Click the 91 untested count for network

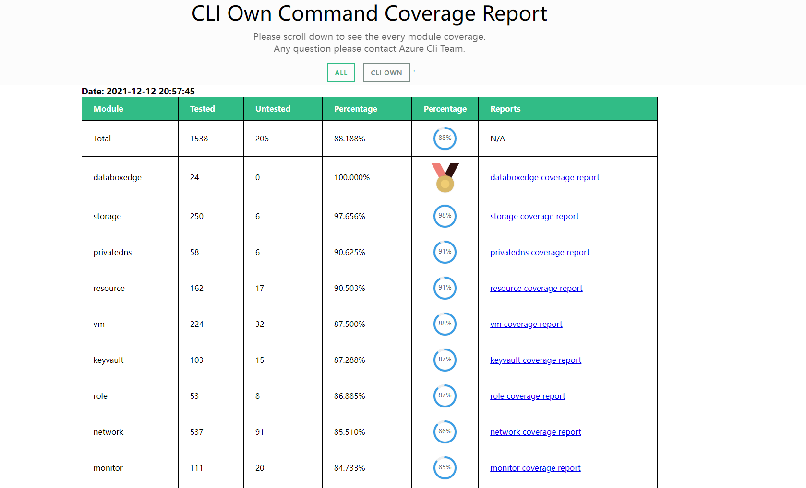coord(260,432)
